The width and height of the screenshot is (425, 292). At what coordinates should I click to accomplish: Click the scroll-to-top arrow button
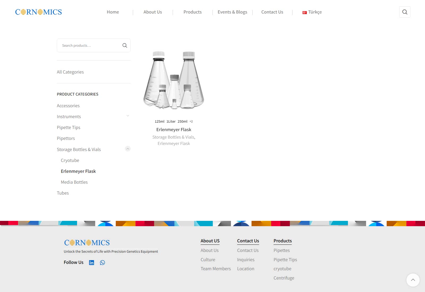[413, 280]
